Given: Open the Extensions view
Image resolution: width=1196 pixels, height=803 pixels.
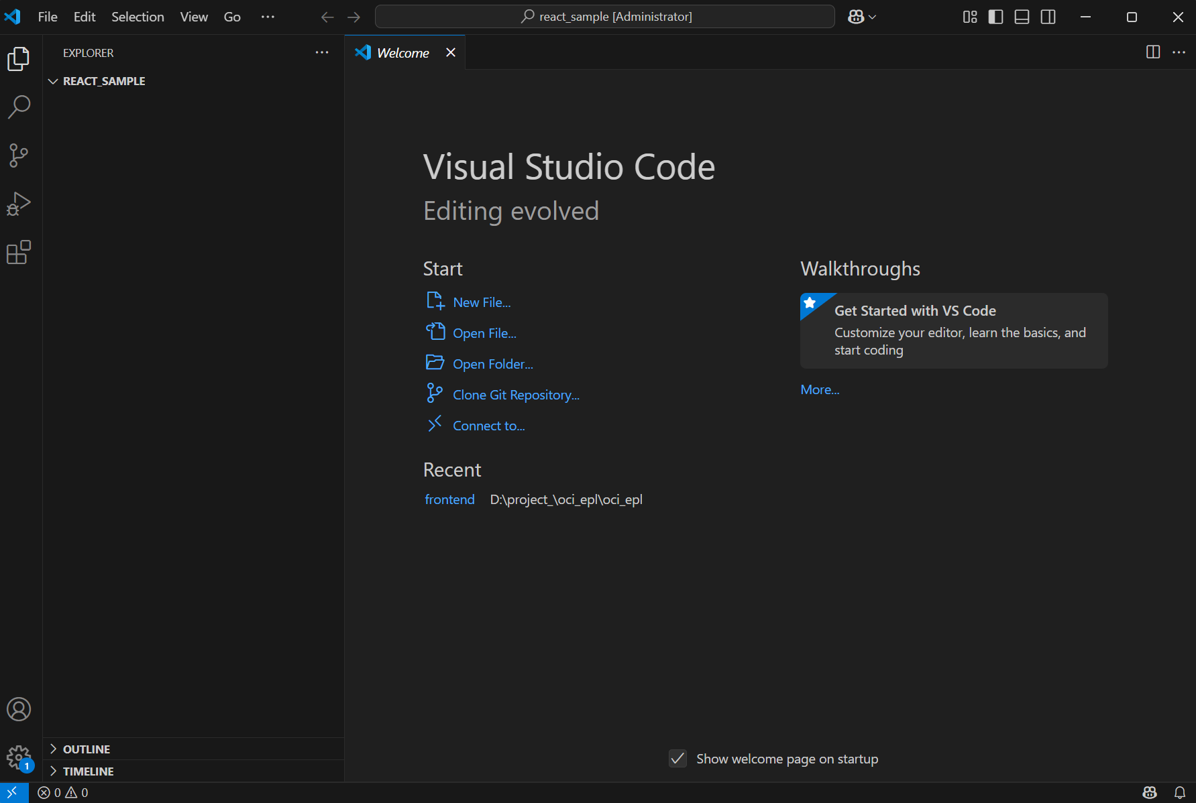Looking at the screenshot, I should [x=19, y=252].
